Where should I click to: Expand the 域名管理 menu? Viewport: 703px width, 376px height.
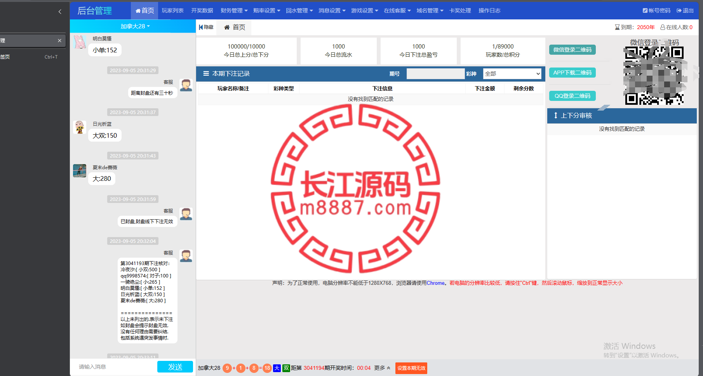tap(430, 10)
